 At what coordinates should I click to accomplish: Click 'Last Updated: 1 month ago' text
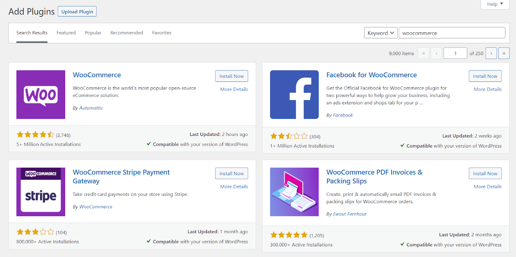218,232
